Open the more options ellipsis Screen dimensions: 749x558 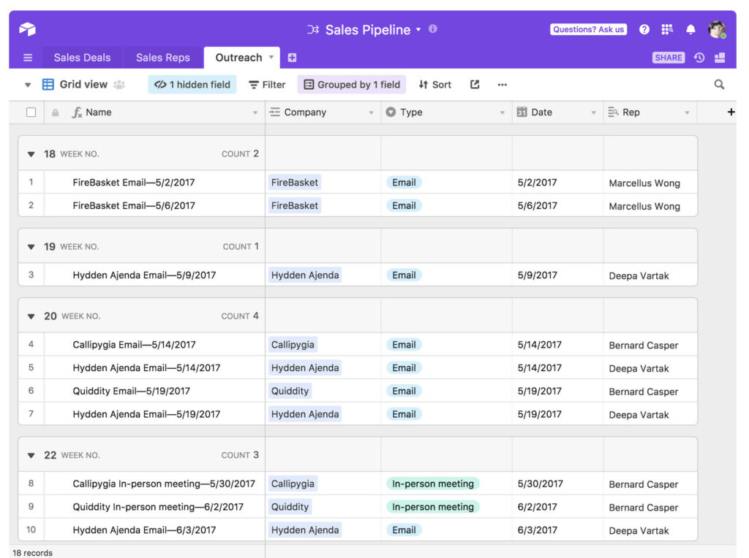coord(502,85)
